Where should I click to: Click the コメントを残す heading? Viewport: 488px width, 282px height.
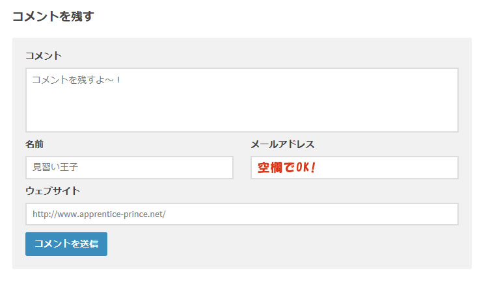53,16
